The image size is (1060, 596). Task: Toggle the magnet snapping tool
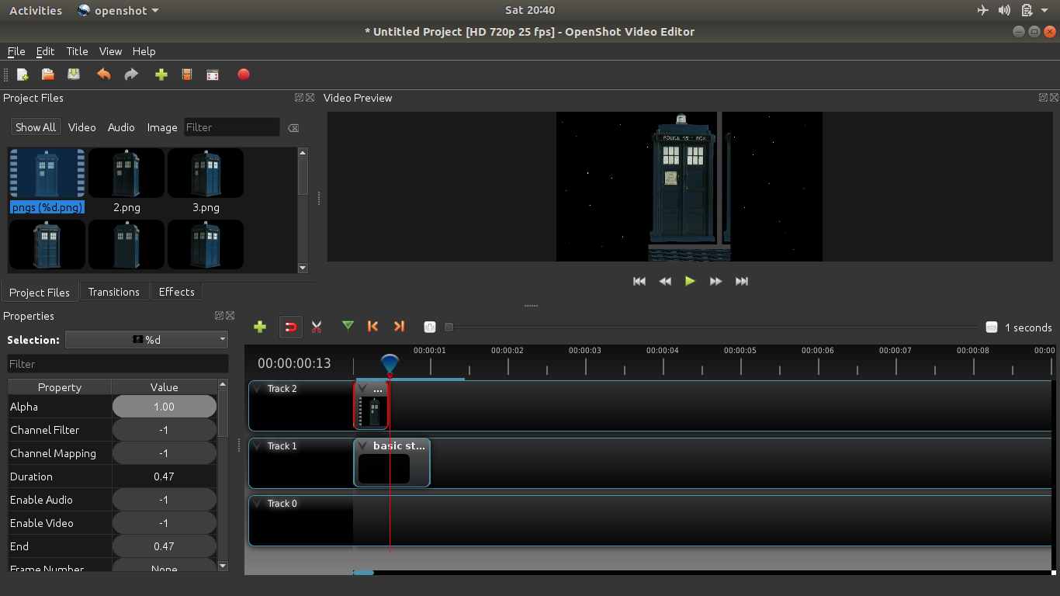(x=291, y=327)
